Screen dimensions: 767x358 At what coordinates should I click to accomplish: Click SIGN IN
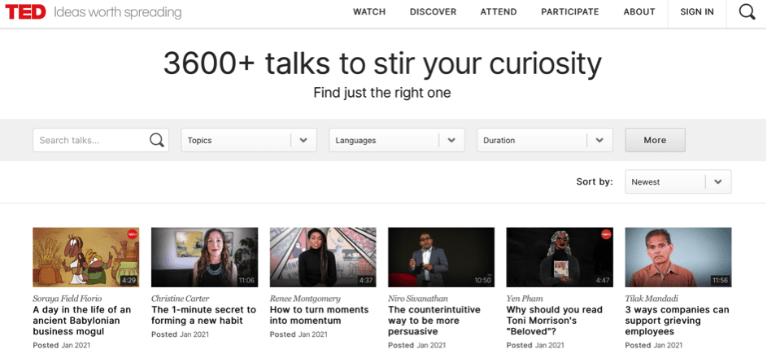[697, 12]
